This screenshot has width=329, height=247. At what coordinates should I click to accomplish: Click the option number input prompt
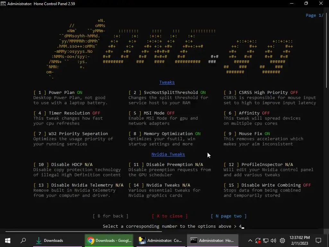coord(173,226)
